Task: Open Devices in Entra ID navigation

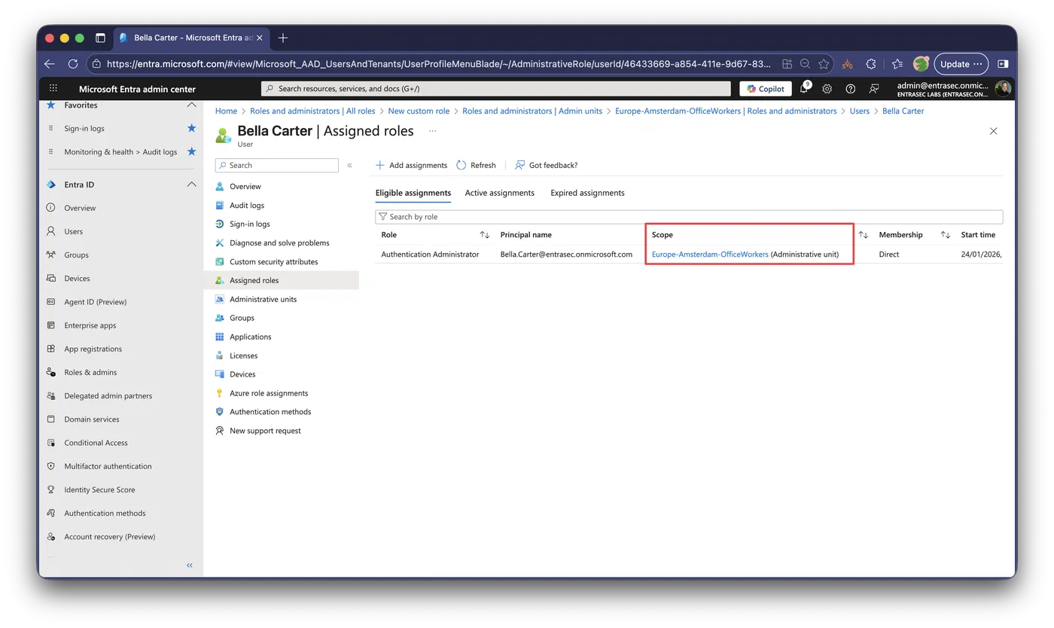Action: tap(77, 278)
